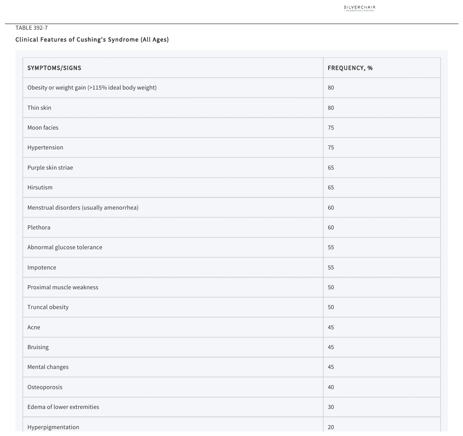Click the Clinical Features of Cushing's Syndrome title
This screenshot has width=463, height=436.
(92, 40)
